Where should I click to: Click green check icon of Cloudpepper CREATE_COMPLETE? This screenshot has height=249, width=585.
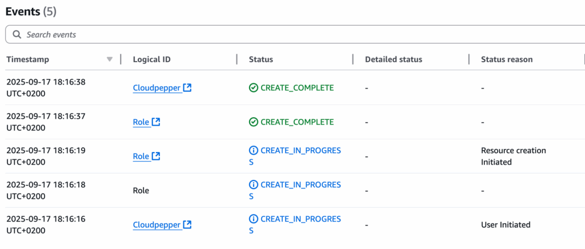[253, 88]
